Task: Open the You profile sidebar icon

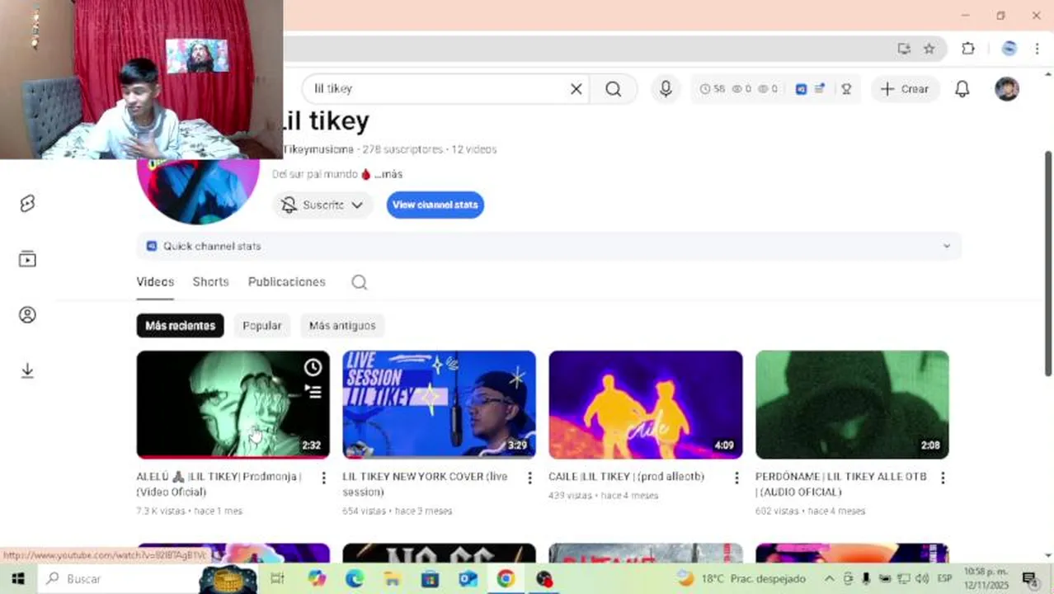Action: [27, 315]
